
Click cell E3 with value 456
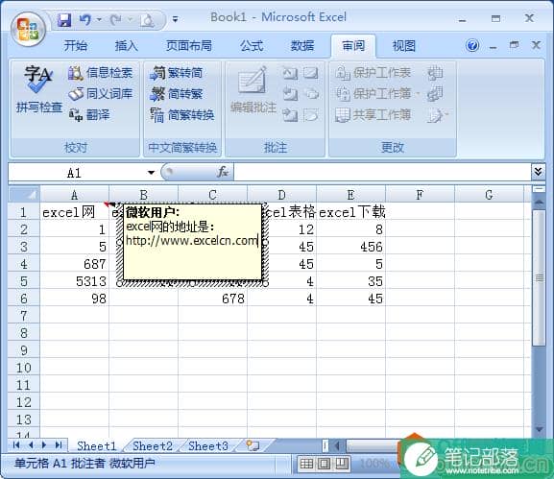coord(350,247)
